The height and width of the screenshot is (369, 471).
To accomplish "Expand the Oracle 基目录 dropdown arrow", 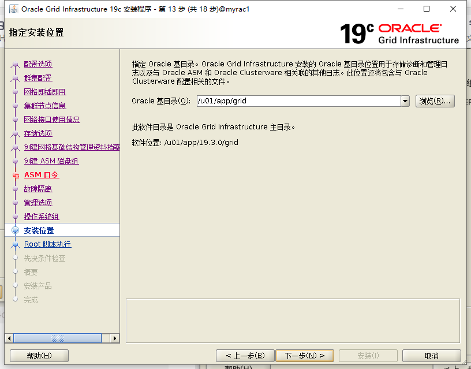I will coord(405,101).
